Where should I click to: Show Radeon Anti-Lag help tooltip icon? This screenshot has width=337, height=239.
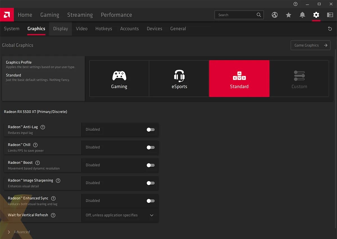(x=43, y=127)
